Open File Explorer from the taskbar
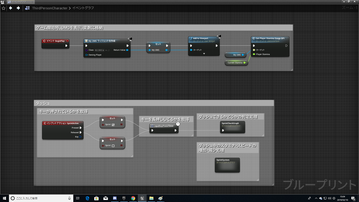The width and height of the screenshot is (359, 202). pos(151,198)
